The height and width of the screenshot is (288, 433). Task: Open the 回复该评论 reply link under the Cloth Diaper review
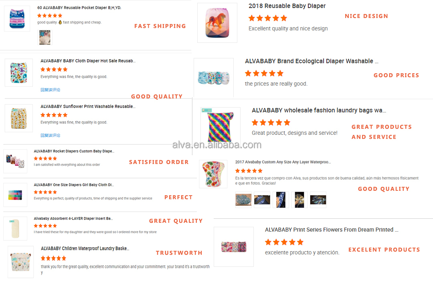[51, 90]
